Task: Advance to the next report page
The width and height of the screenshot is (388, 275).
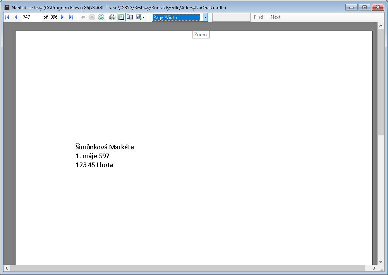Action: point(62,17)
